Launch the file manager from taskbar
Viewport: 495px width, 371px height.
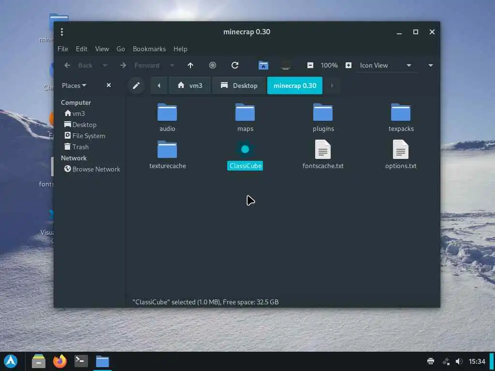click(39, 361)
